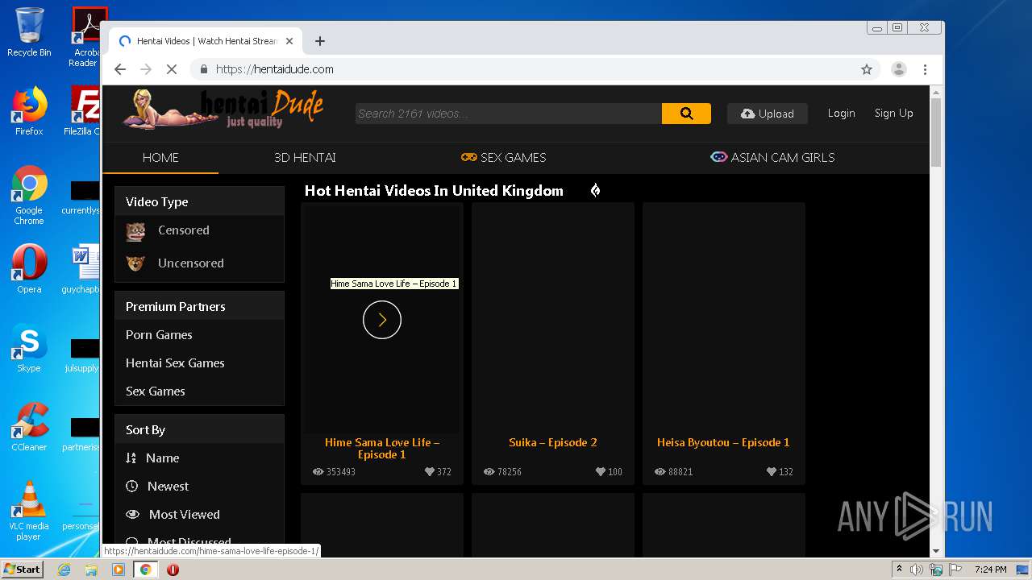Image resolution: width=1032 pixels, height=580 pixels.
Task: Click the site logo in the header
Action: pos(223,110)
